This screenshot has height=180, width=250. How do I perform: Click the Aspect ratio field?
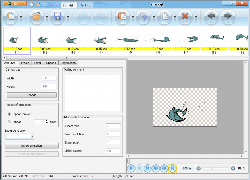tap(113, 126)
